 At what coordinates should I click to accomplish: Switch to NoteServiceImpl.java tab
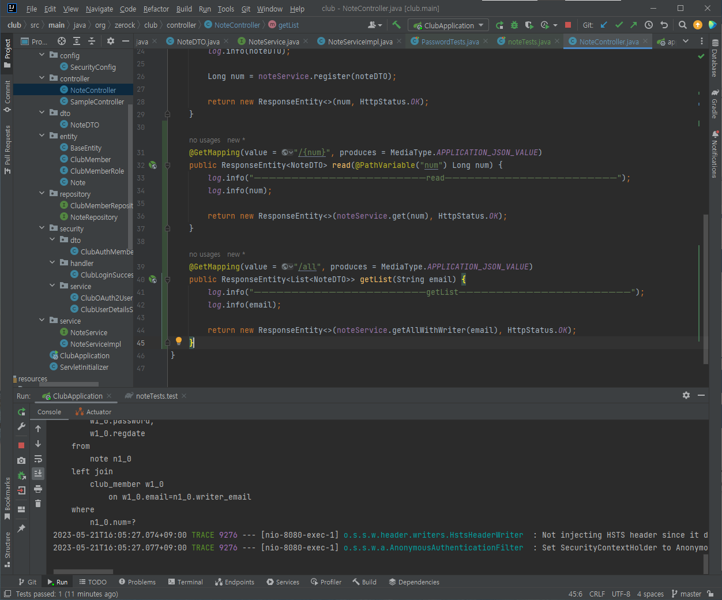[360, 42]
